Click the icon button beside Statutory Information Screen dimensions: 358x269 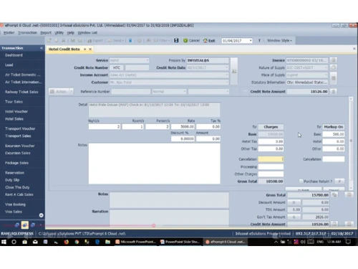coord(334,78)
